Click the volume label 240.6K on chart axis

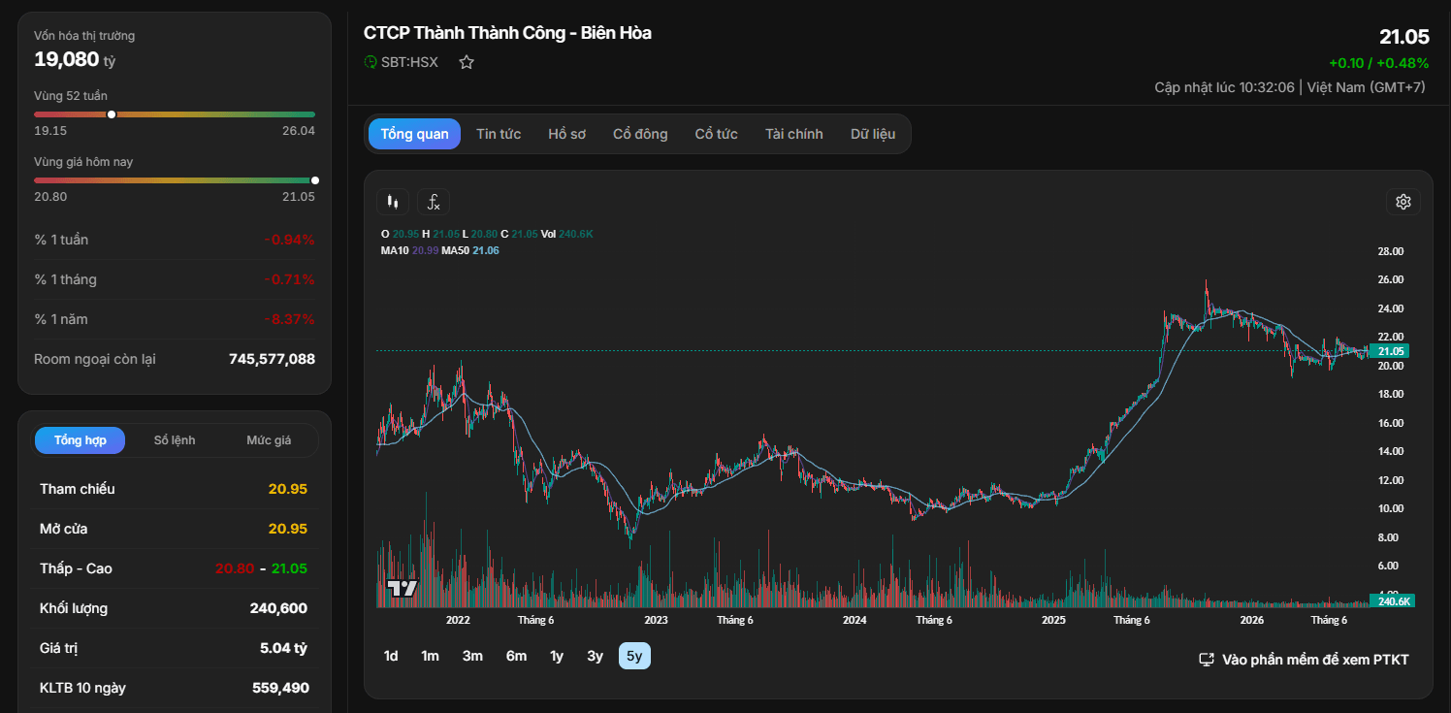point(1391,601)
